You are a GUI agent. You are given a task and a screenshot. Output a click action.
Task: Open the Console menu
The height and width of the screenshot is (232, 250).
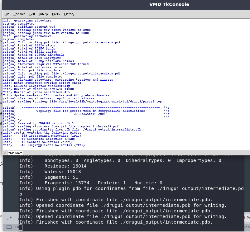[19, 14]
